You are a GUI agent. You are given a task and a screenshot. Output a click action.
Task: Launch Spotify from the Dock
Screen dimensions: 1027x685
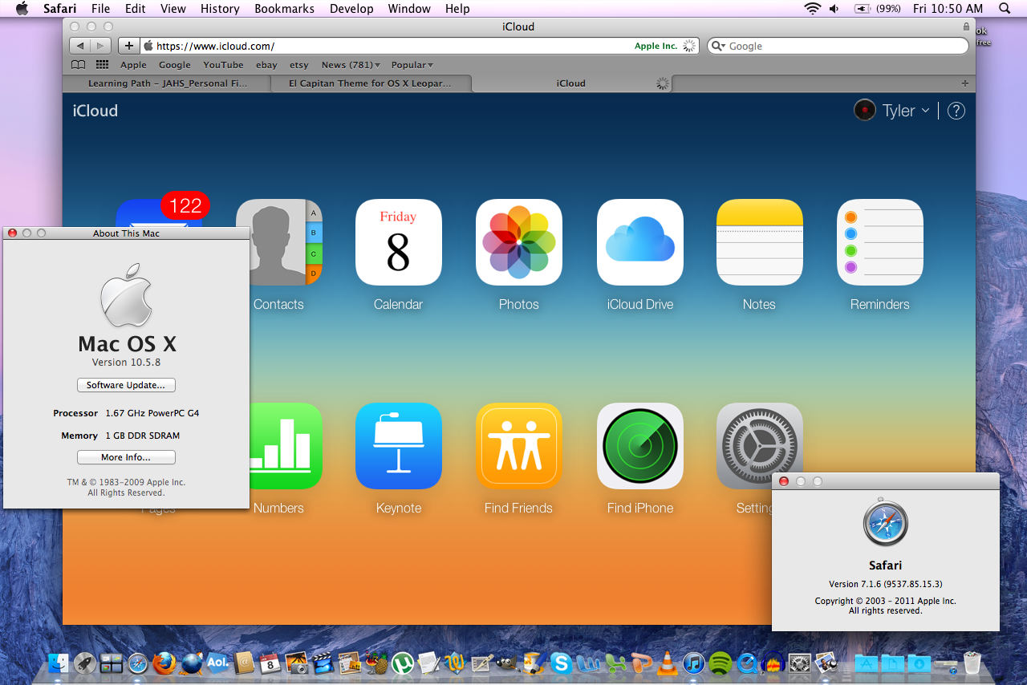click(x=721, y=663)
